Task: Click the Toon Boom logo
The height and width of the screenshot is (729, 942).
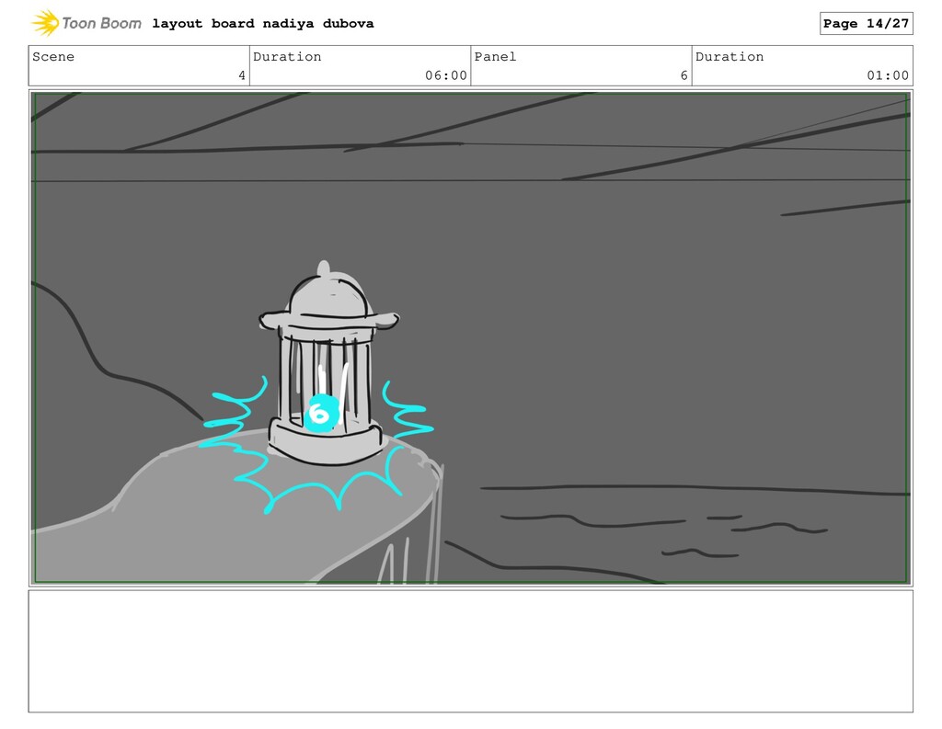Action: 86,23
